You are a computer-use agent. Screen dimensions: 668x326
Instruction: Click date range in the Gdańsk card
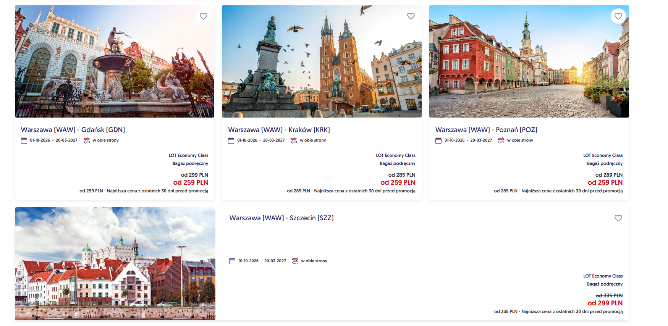point(54,140)
